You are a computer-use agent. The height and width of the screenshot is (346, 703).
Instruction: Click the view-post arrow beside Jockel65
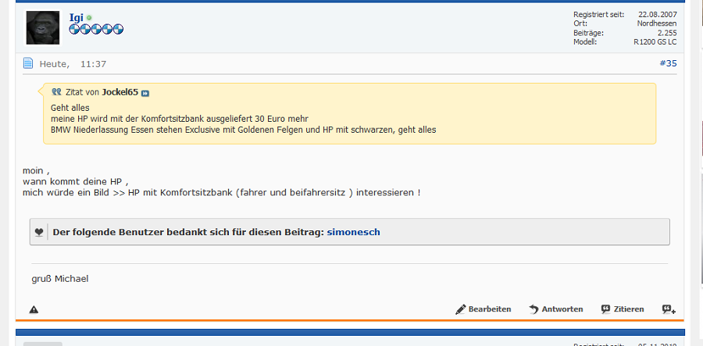[145, 92]
